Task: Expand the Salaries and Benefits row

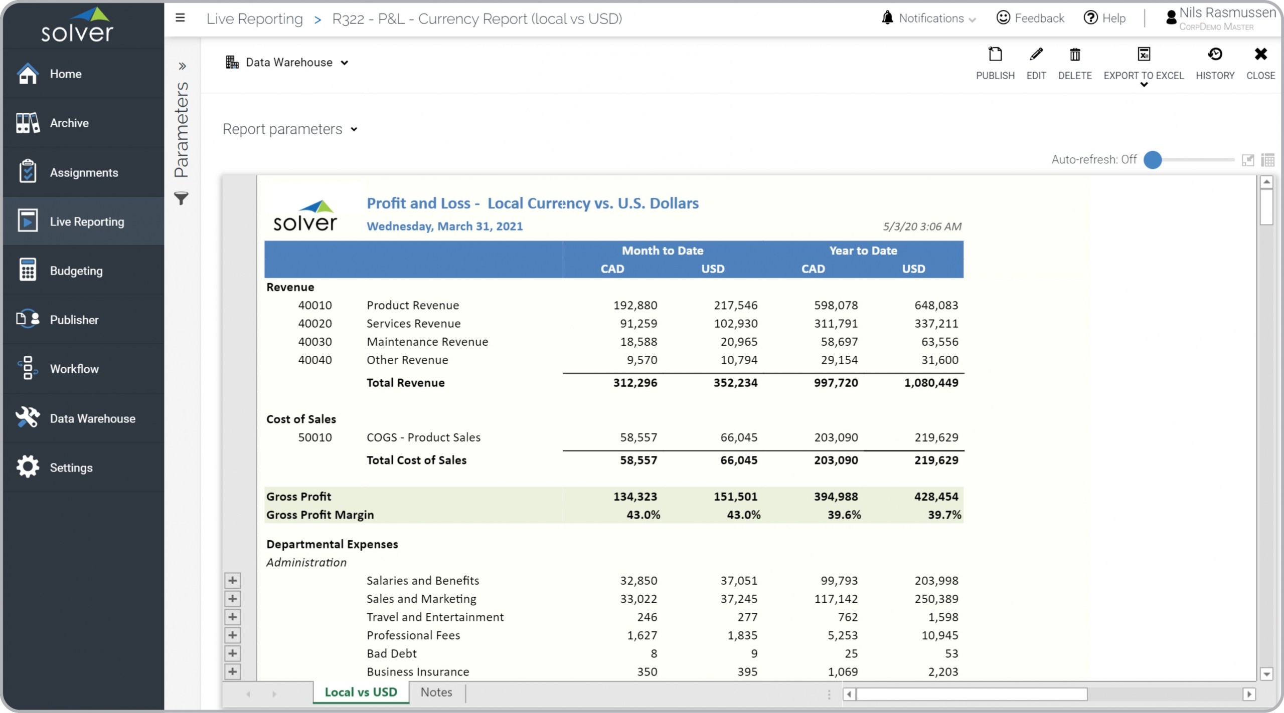Action: point(232,580)
